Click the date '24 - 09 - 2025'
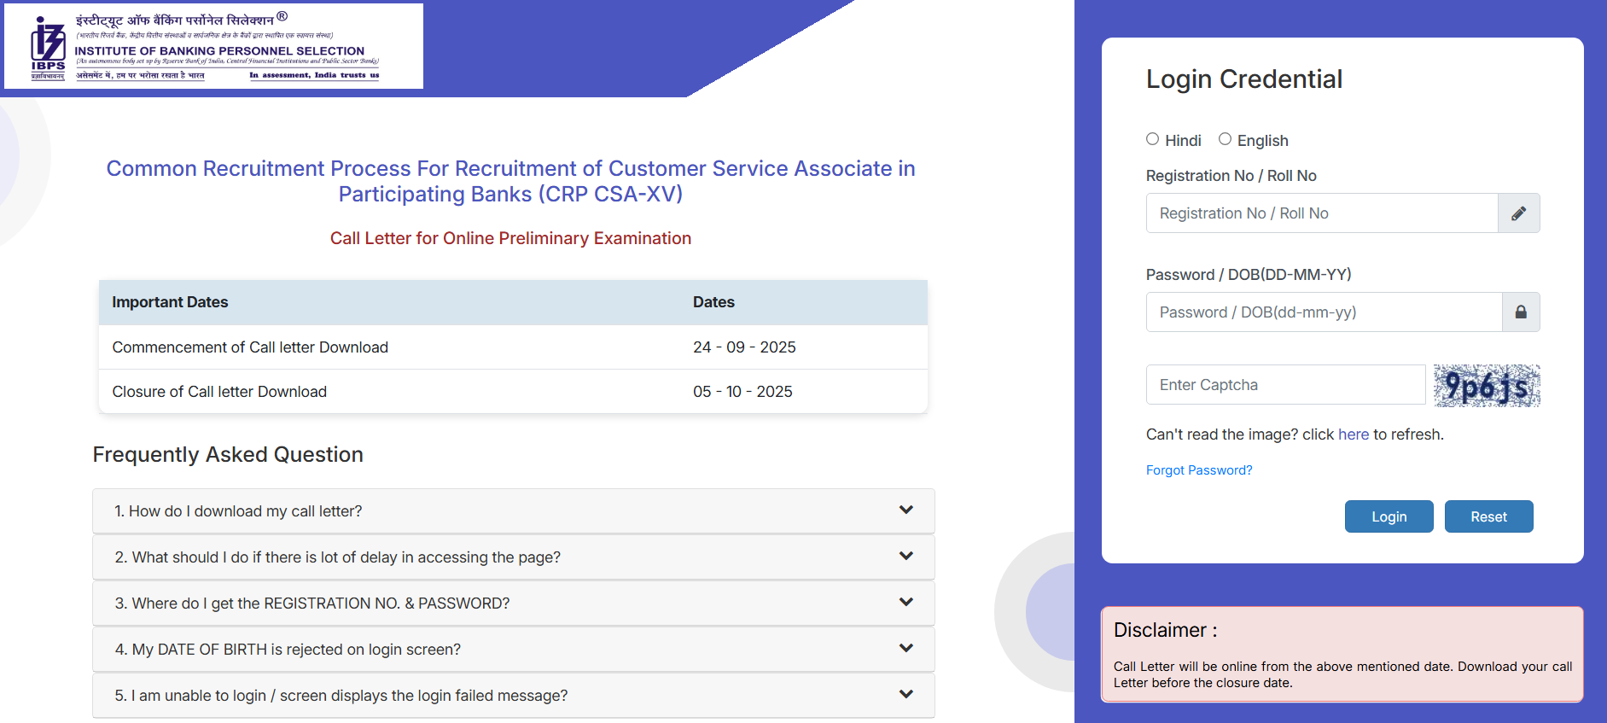 pos(744,347)
